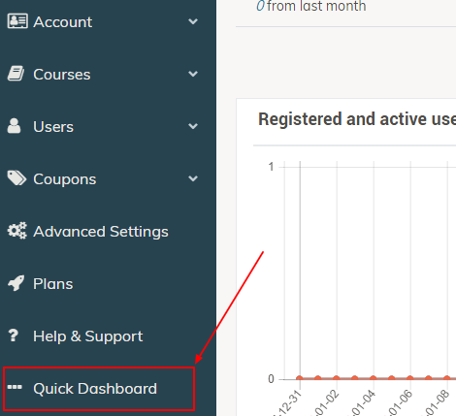Open Help & Support page

[x=87, y=336]
